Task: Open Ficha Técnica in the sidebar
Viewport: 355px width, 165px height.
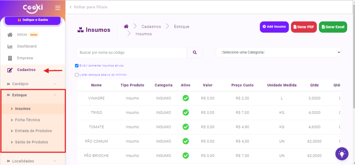Action: click(x=27, y=120)
